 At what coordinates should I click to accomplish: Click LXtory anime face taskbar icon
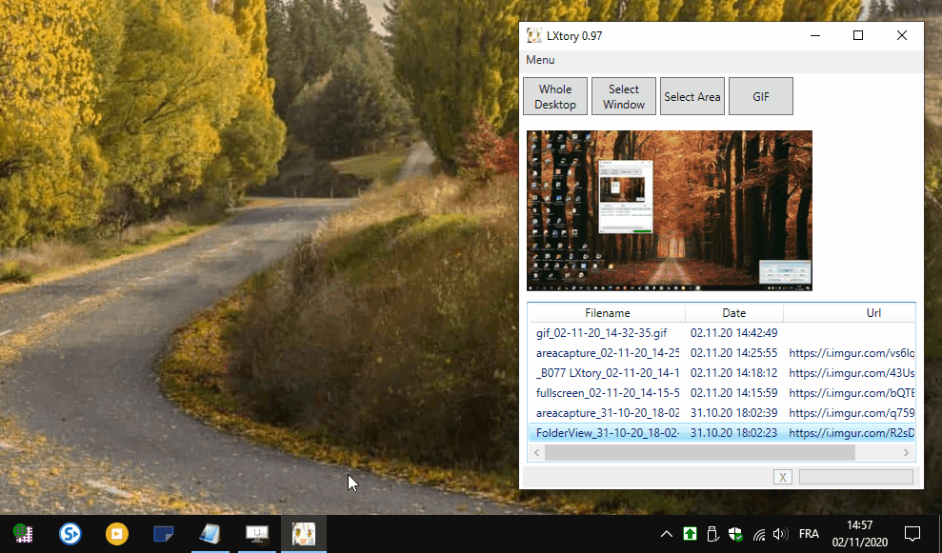304,533
